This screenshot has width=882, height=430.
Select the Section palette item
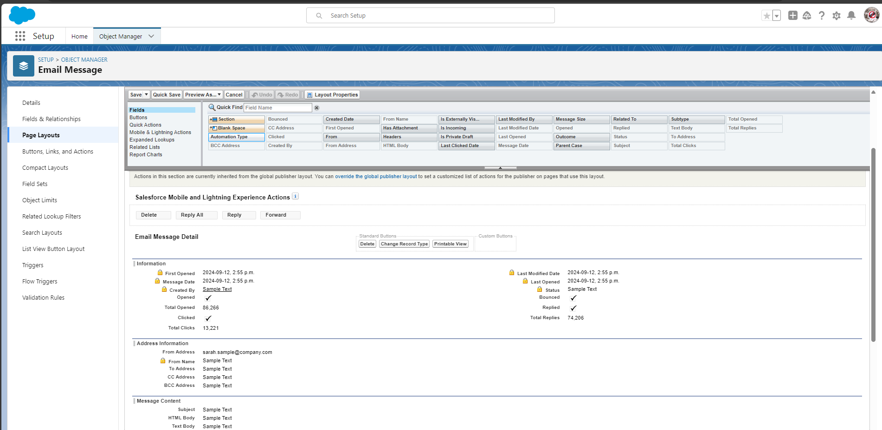pos(237,119)
